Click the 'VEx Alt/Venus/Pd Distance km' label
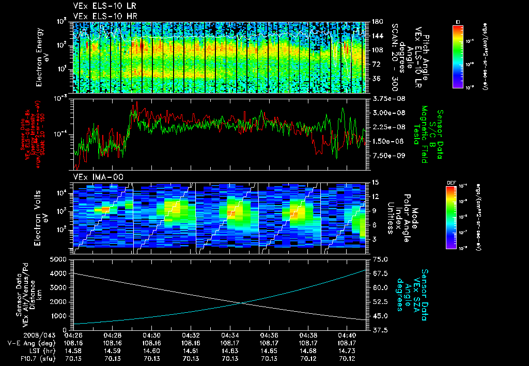This screenshot has width=529, height=366. coord(28,295)
